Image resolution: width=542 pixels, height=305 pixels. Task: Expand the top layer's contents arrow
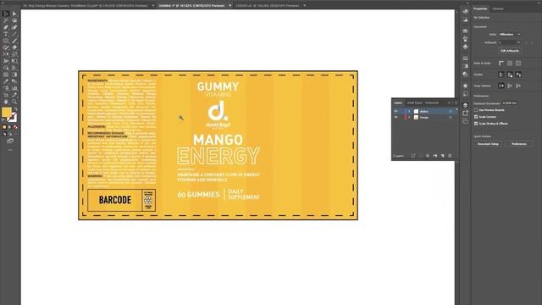[x=409, y=111]
